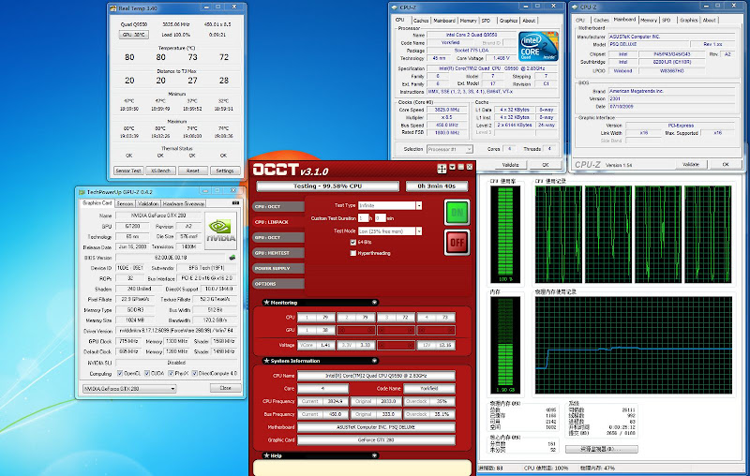This screenshot has height=476, width=750.
Task: Open Memory tab in left CPU-Z window
Action: click(468, 21)
